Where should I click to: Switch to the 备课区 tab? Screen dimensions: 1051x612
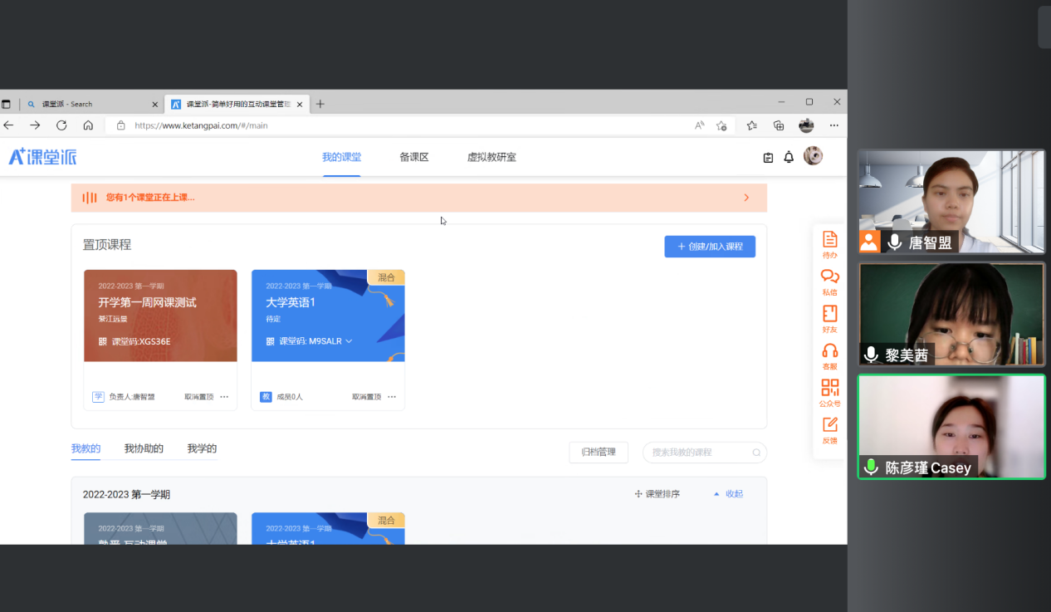click(x=413, y=157)
